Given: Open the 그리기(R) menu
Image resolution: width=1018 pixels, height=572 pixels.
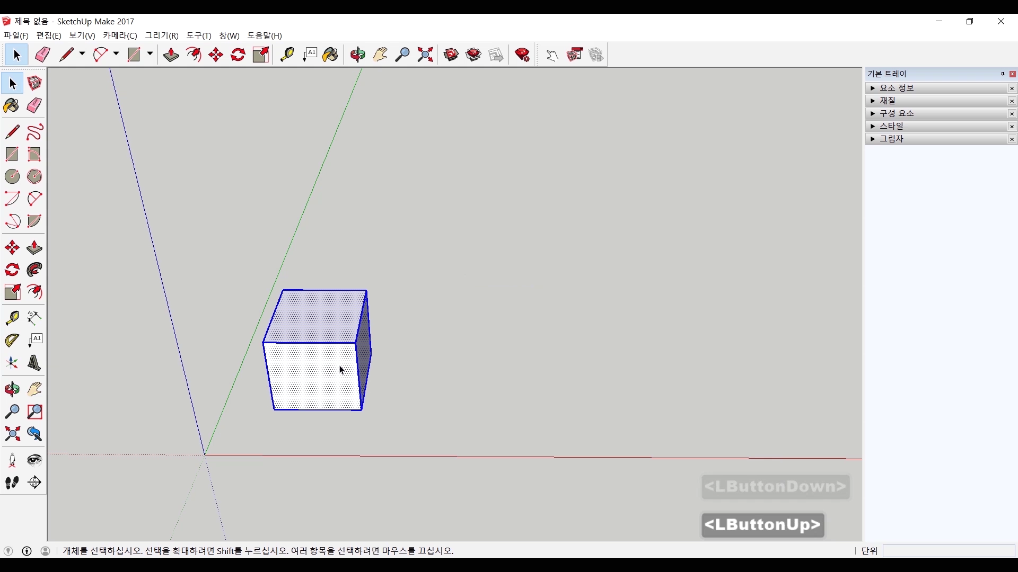Looking at the screenshot, I should click(x=162, y=35).
